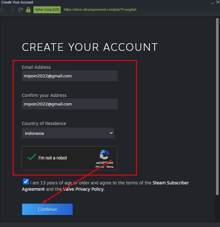Click the reCAPTCHA logo icon
Image resolution: width=220 pixels, height=227 pixels.
[104, 155]
